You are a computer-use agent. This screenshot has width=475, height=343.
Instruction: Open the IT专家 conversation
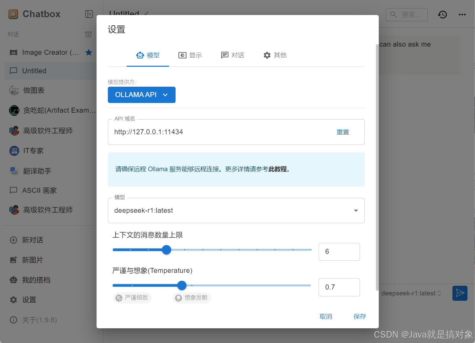coord(50,151)
